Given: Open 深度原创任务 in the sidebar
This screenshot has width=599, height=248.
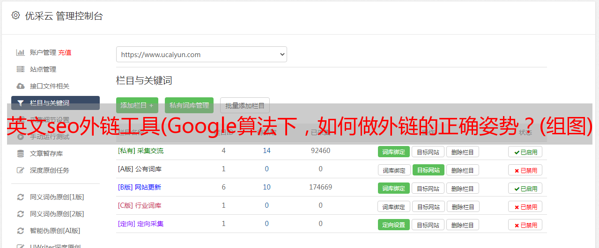Looking at the screenshot, I should [x=50, y=170].
